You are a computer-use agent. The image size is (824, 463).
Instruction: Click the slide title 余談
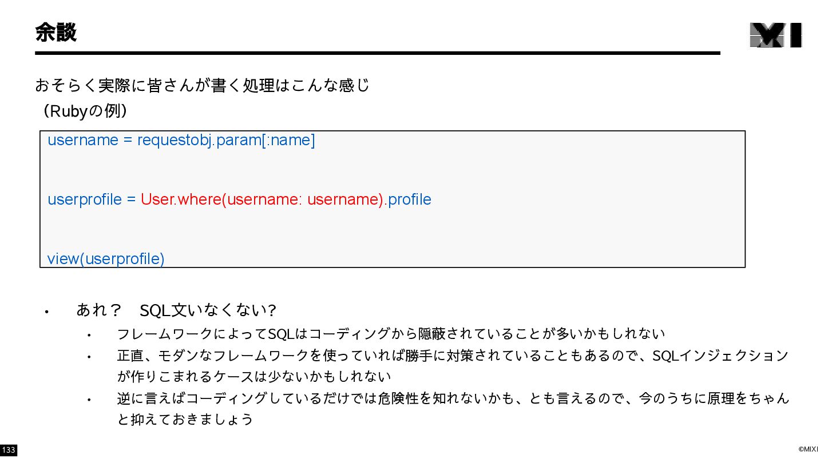[56, 33]
